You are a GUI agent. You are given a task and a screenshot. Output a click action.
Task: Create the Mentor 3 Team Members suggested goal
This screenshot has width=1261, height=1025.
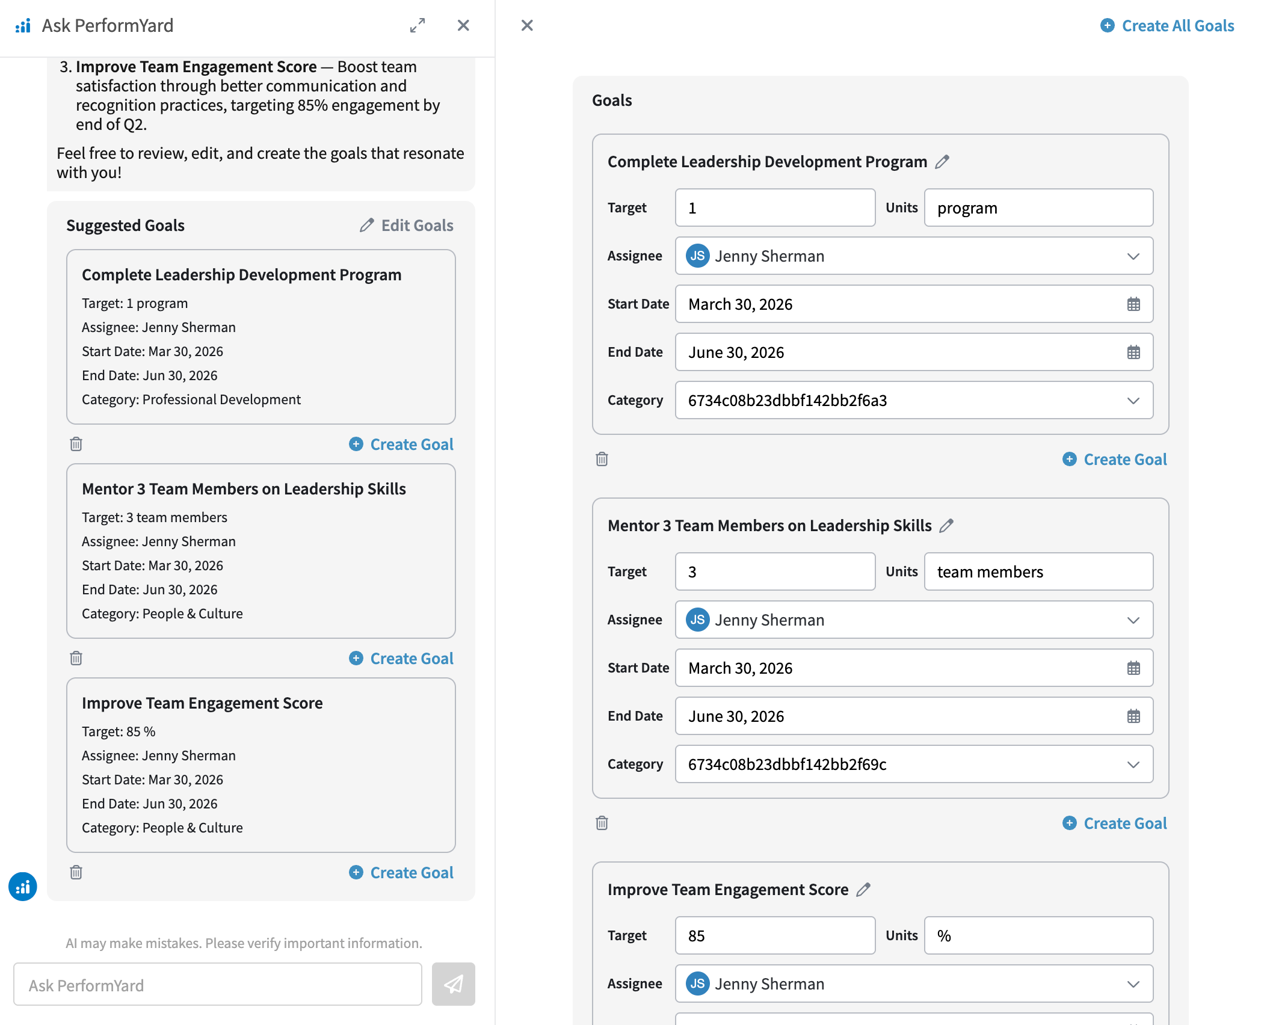(401, 659)
